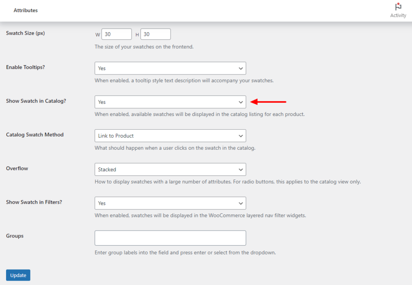The height and width of the screenshot is (285, 412).
Task: Click the W label beside width field
Action: click(97, 35)
